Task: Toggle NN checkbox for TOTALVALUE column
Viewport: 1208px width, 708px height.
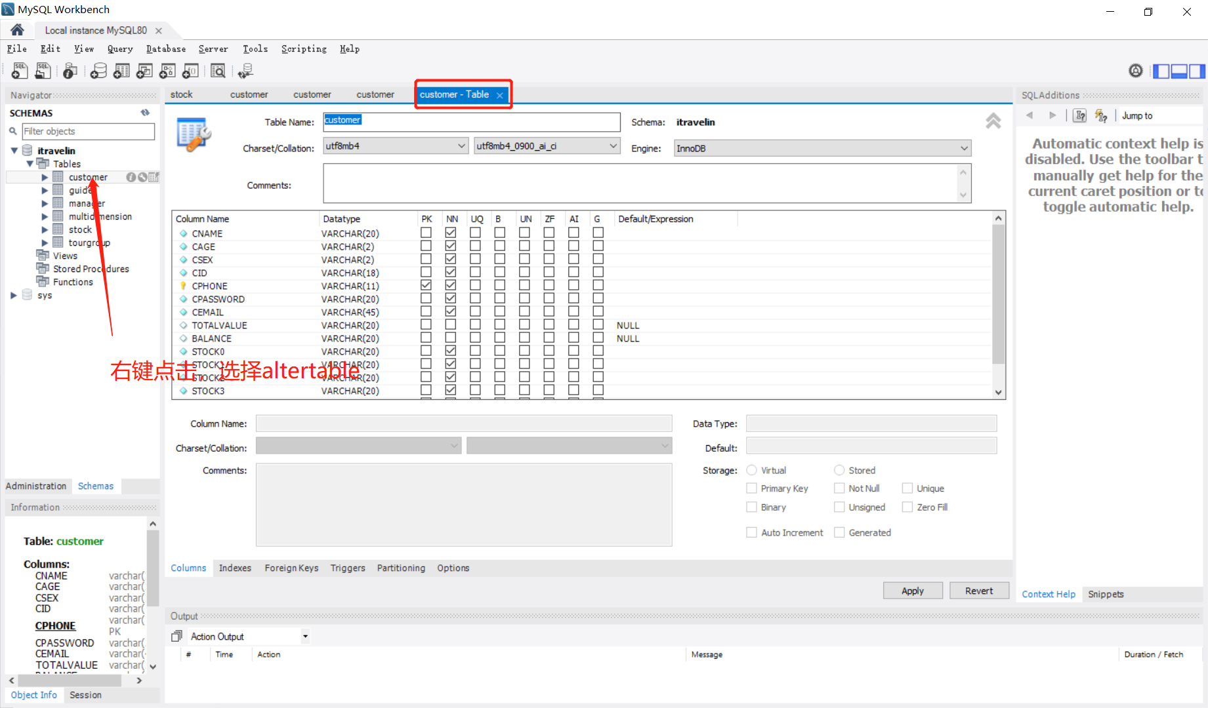Action: [451, 324]
